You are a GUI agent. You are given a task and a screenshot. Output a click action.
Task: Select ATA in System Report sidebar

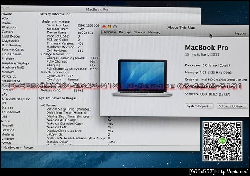[5, 18]
